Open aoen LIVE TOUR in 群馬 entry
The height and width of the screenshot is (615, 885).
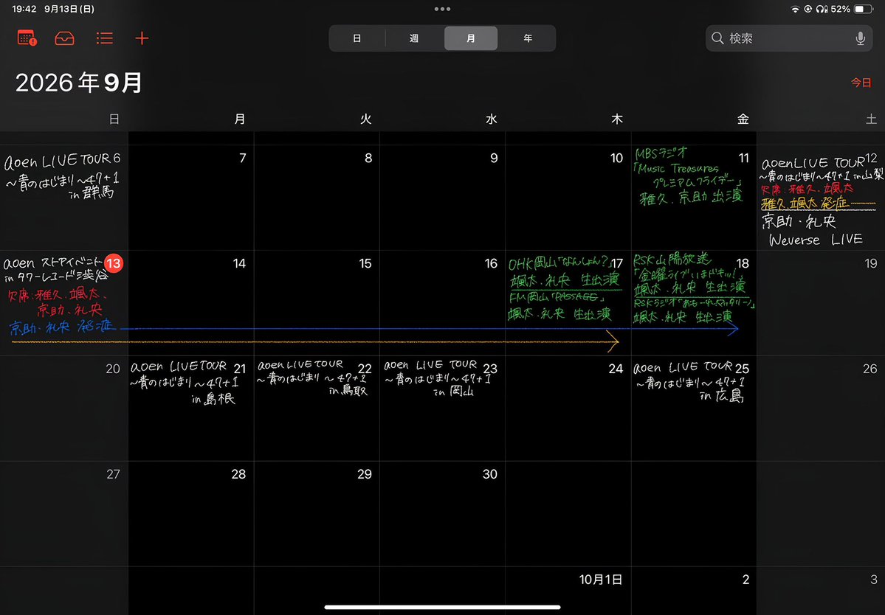(62, 176)
